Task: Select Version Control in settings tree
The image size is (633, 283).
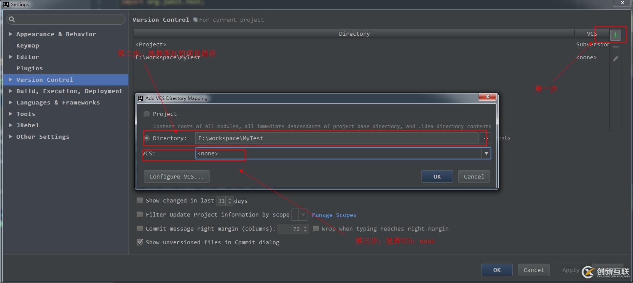Action: click(65, 80)
